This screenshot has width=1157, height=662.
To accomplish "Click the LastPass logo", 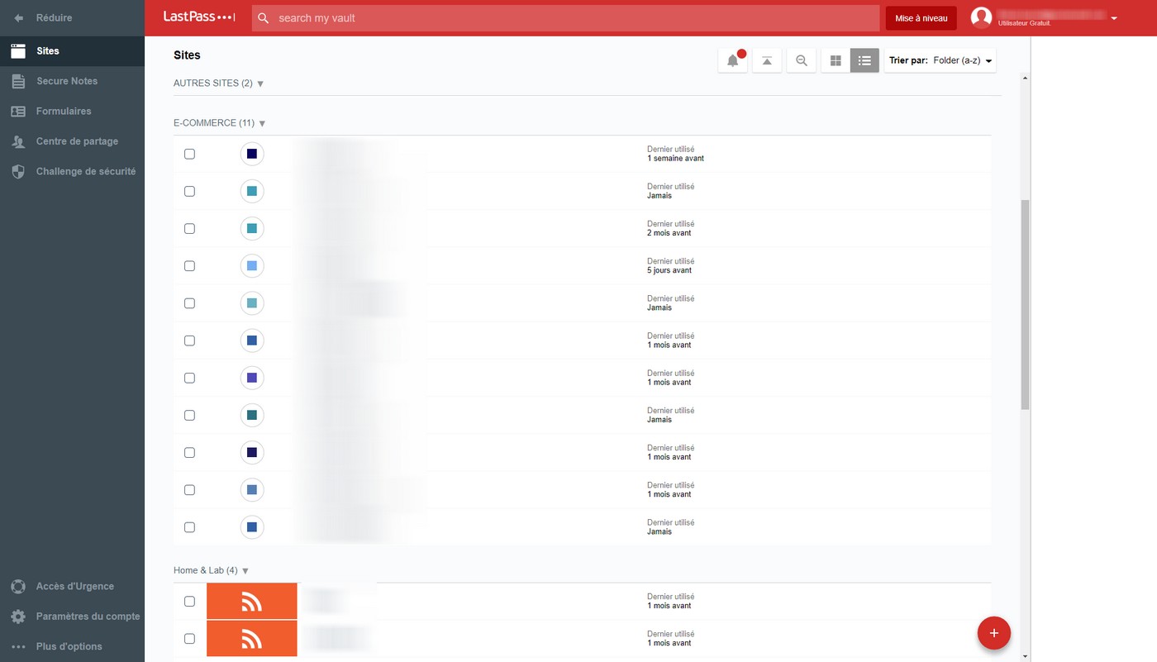I will pyautogui.click(x=199, y=17).
